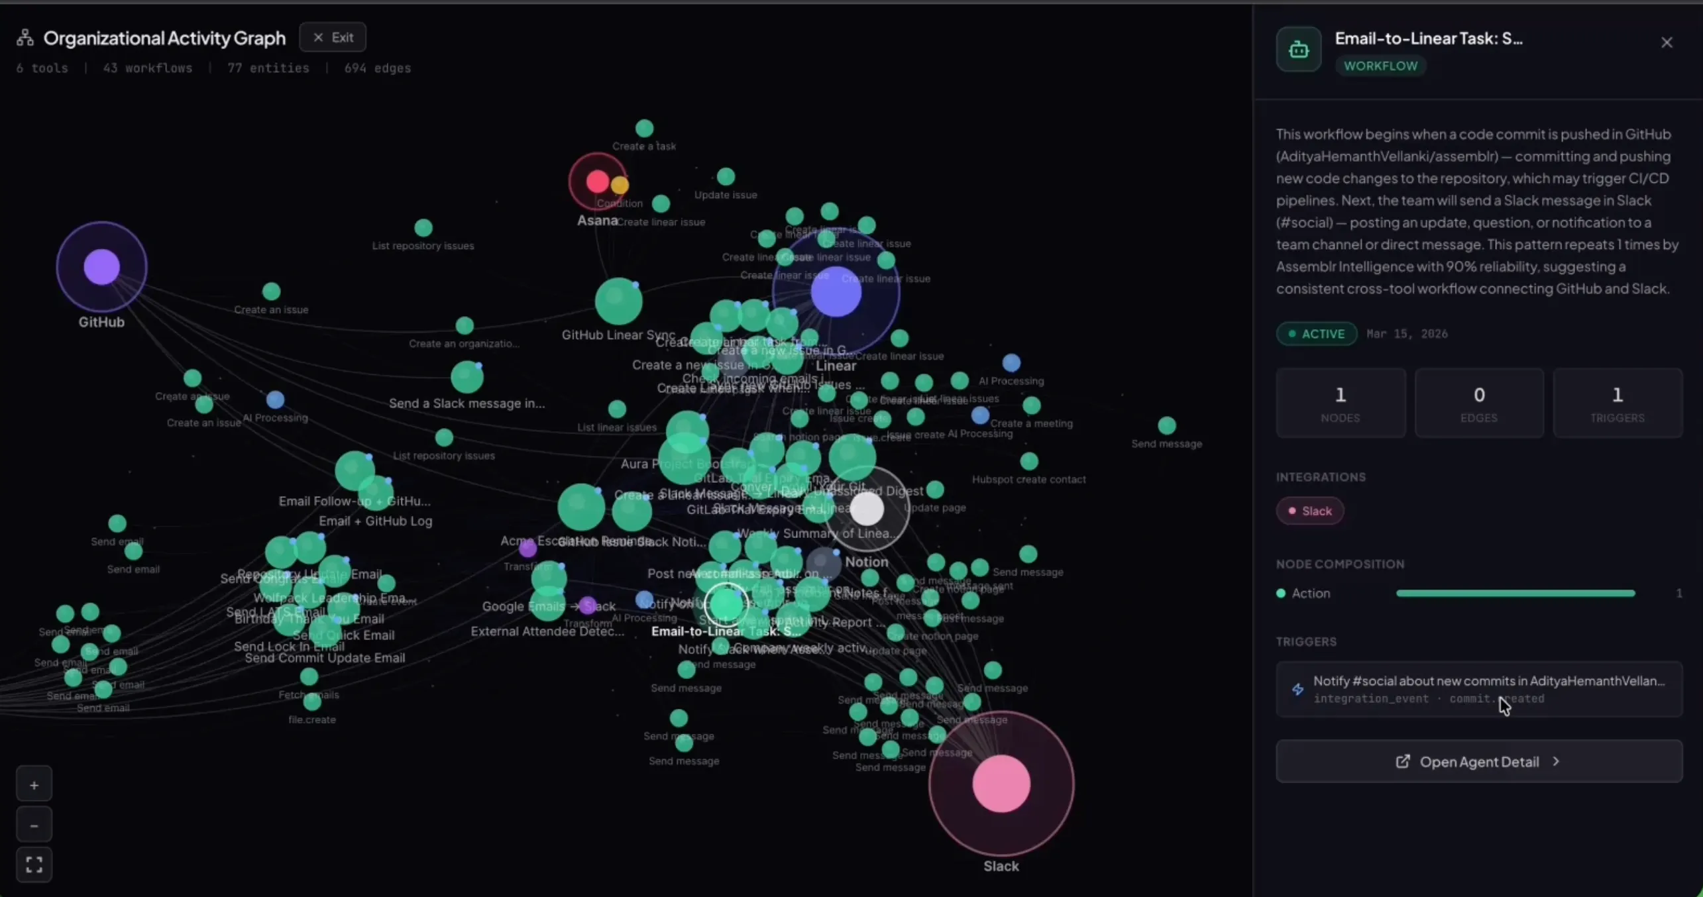Click the ACTIVE status badge
This screenshot has width=1703, height=897.
click(1316, 334)
